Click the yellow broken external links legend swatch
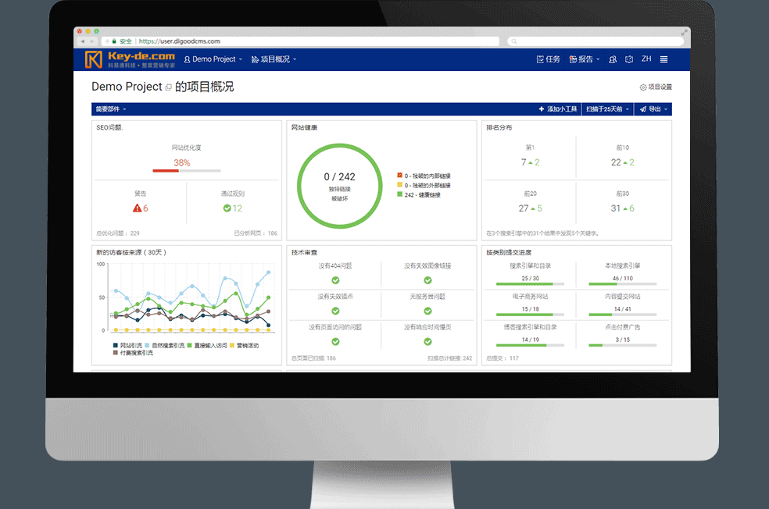Viewport: 769px width, 509px height. point(399,185)
